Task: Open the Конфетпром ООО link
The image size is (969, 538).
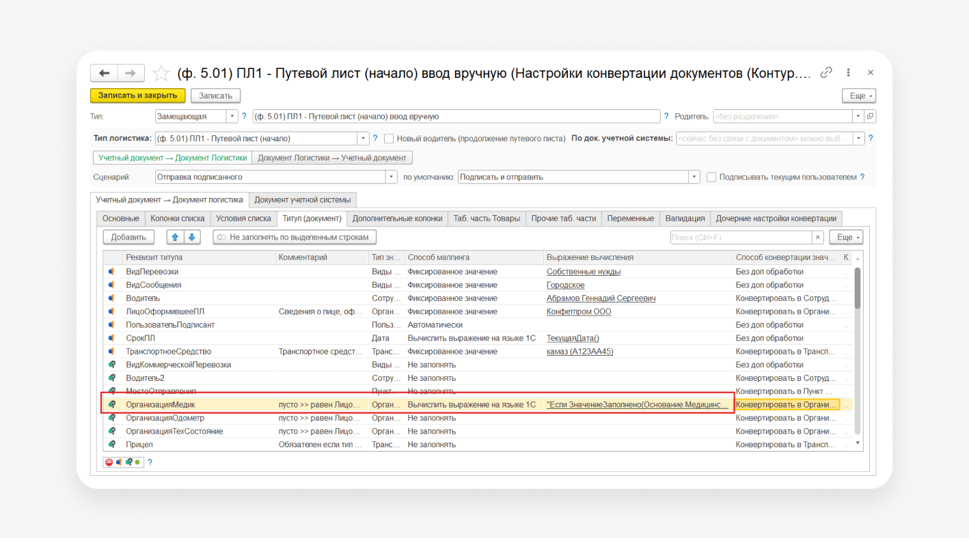Action: pyautogui.click(x=579, y=311)
